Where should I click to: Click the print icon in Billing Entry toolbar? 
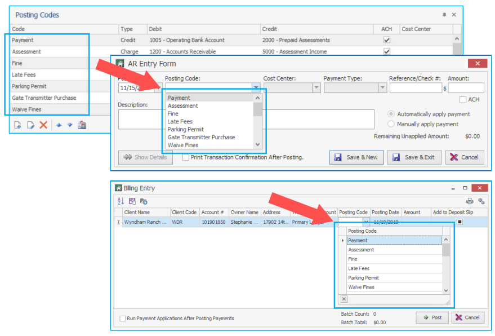pos(469,201)
